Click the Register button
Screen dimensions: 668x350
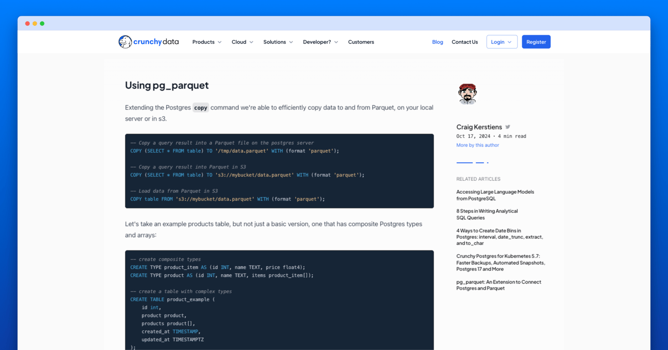point(536,41)
